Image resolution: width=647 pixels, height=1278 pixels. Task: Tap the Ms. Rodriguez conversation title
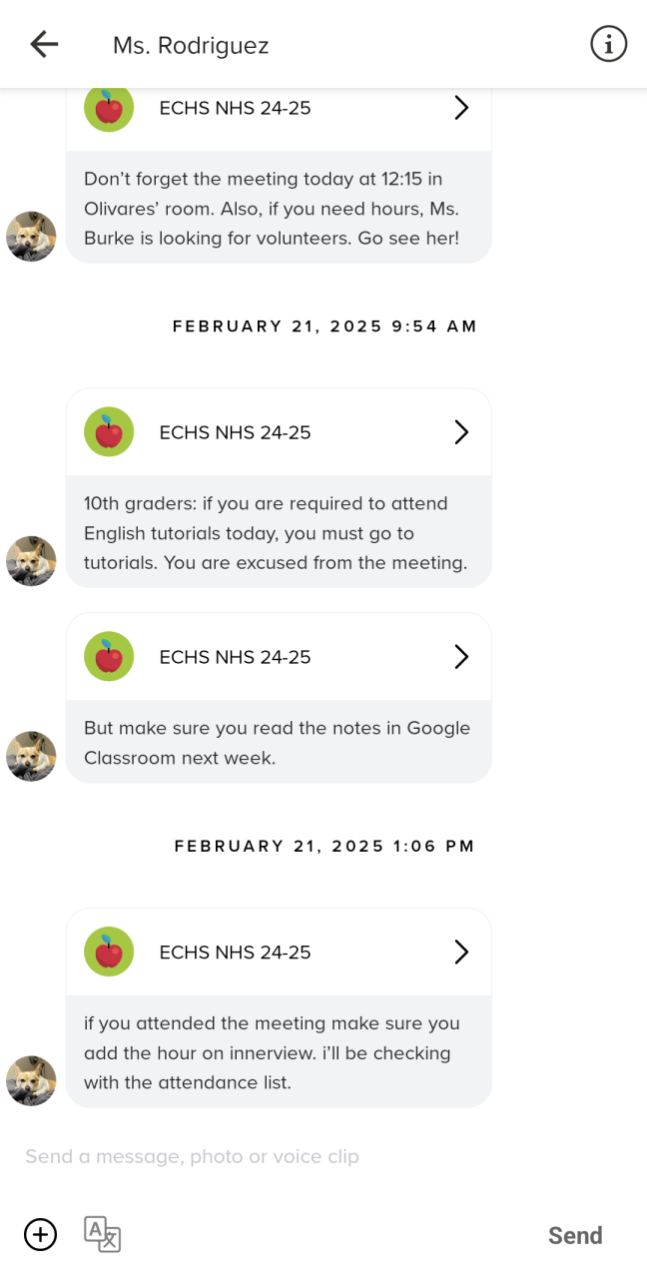point(191,45)
